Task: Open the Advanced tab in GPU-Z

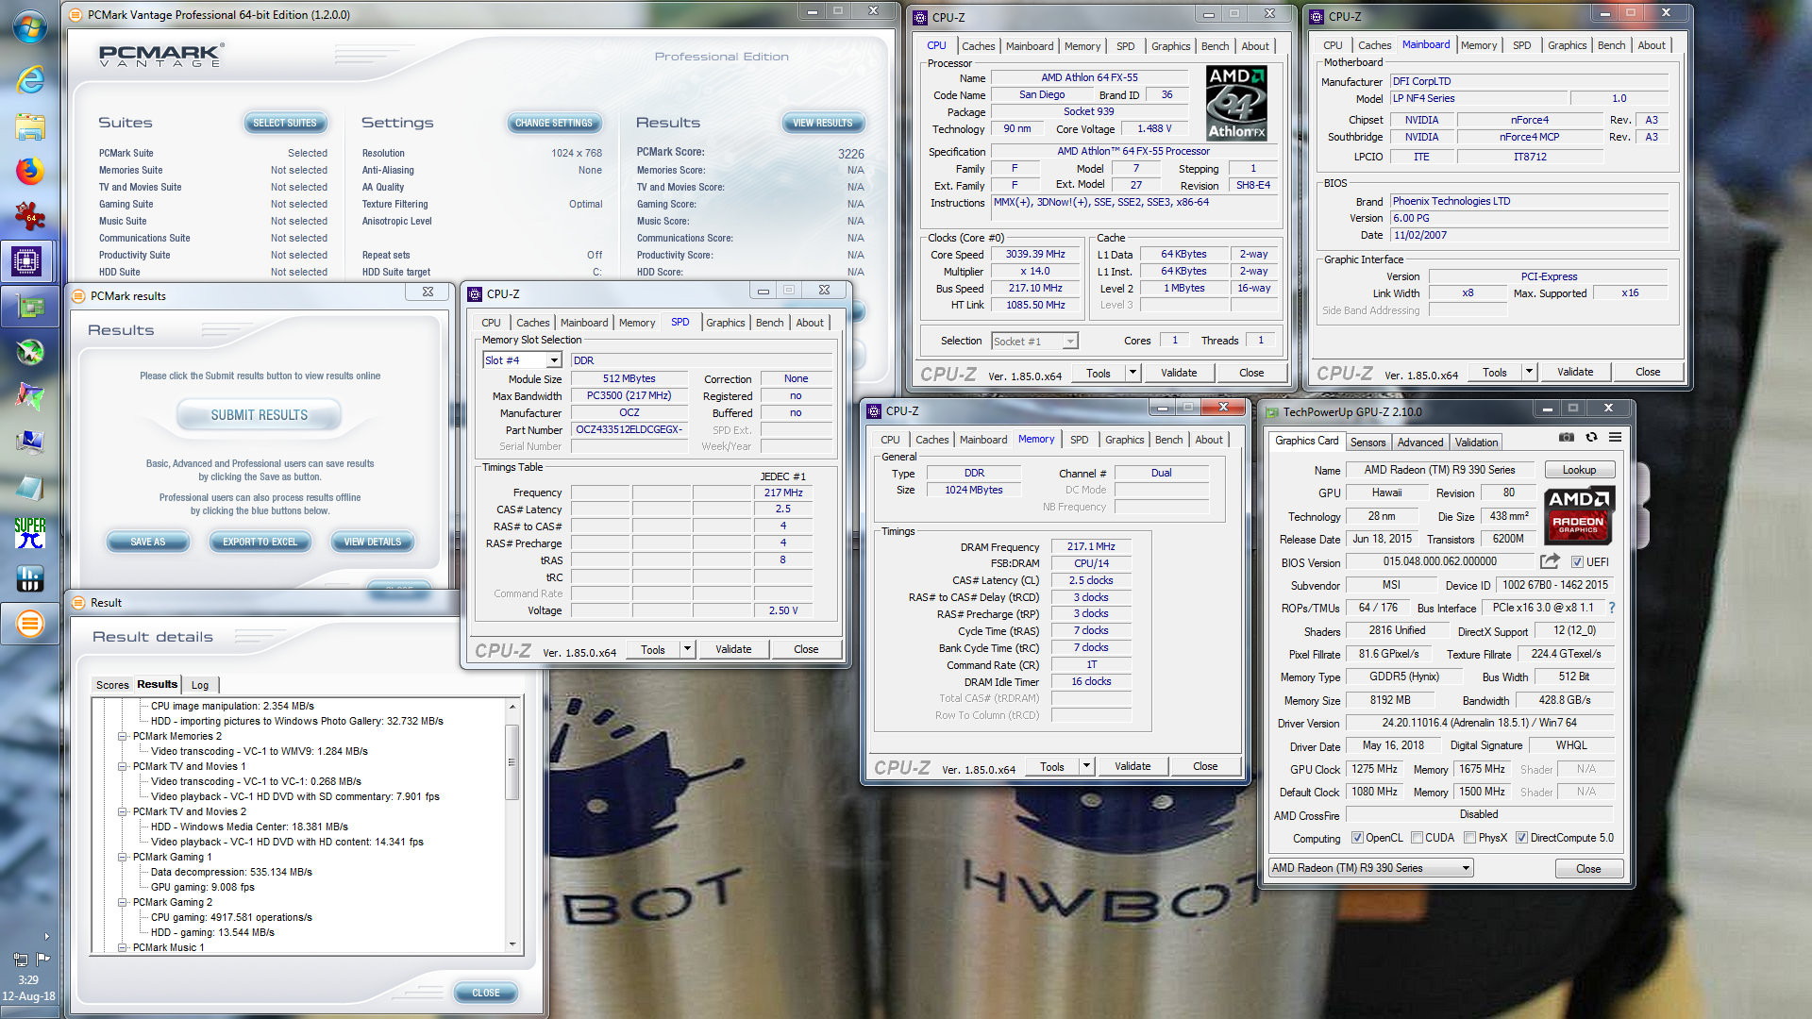Action: tap(1419, 442)
